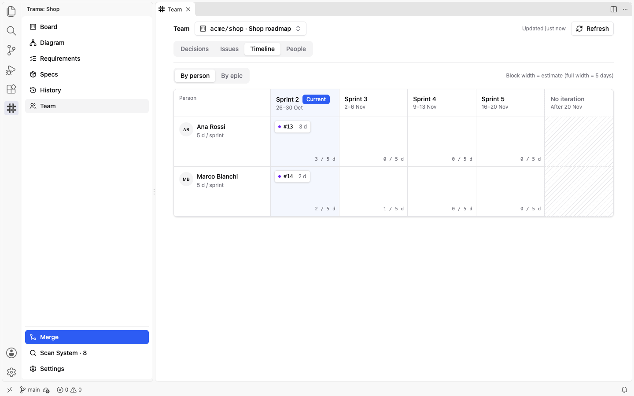The image size is (634, 396).
Task: Open the Search icon in activity bar
Action: [11, 30]
